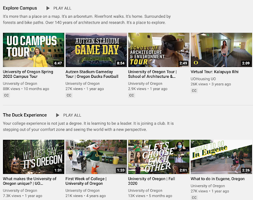Click CC badge under Autzen Stadium Gameday Tour
The image size is (253, 200).
tap(69, 95)
